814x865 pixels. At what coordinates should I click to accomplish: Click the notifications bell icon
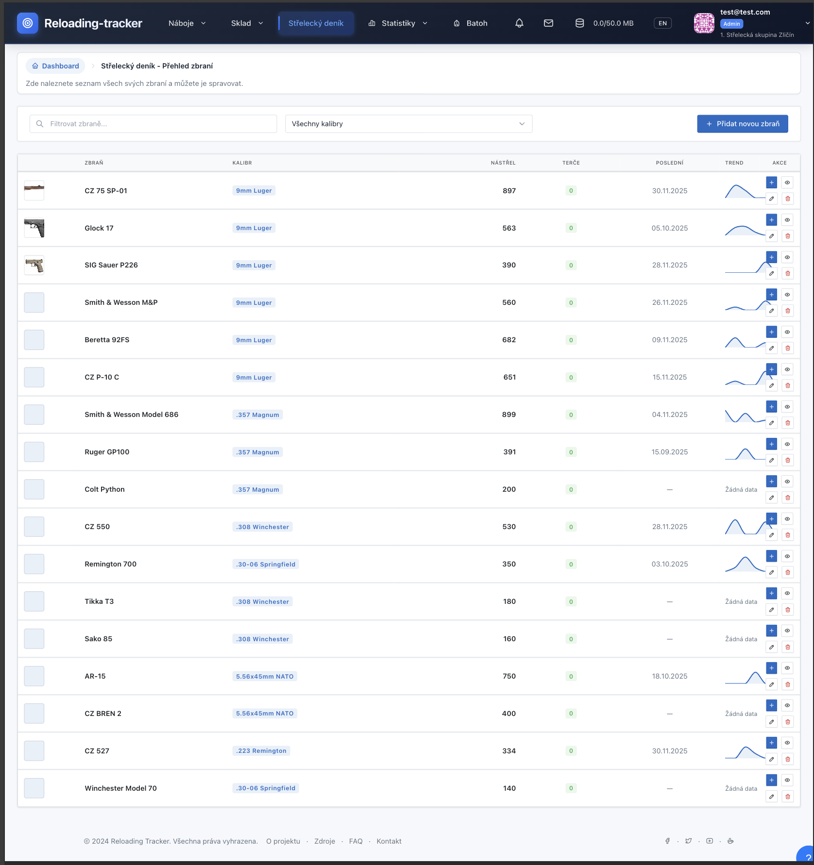pos(519,23)
